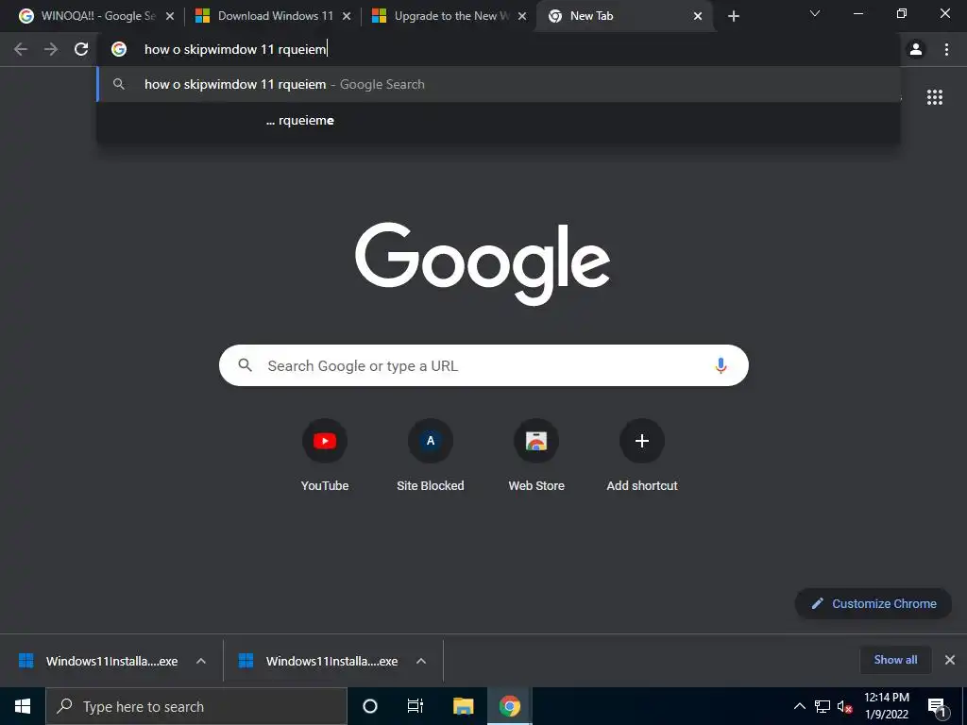Image resolution: width=967 pixels, height=725 pixels.
Task: Open File Explorer from the taskbar
Action: [463, 706]
